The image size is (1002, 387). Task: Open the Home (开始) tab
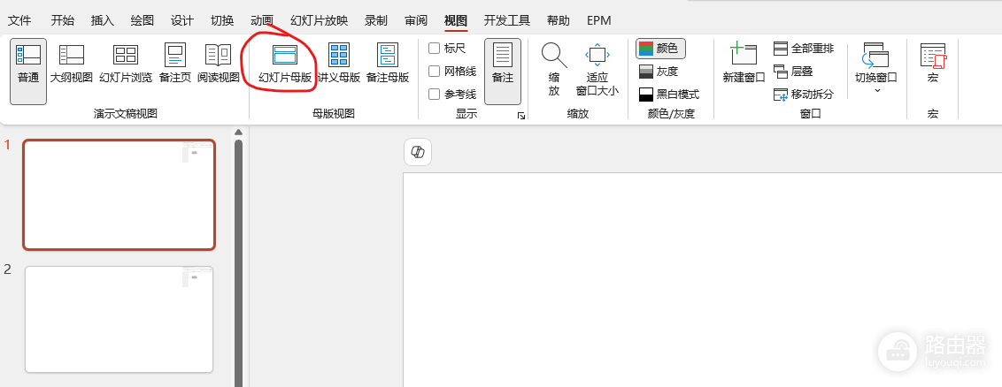click(63, 20)
